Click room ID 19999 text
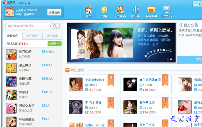Screen dimensions: 202x127 (93, 85)
